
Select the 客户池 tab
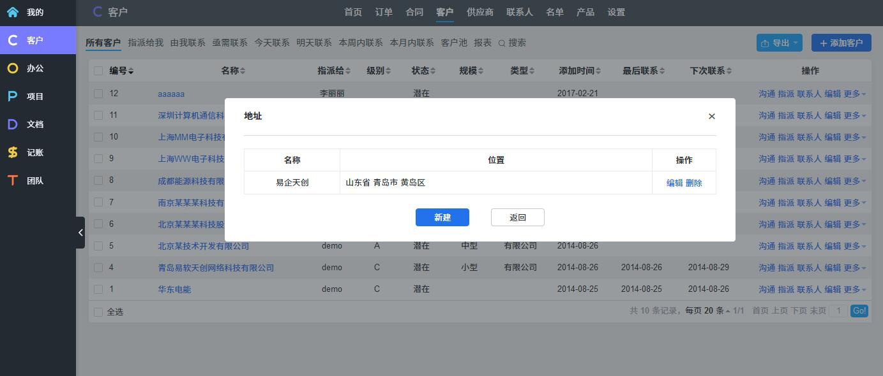pyautogui.click(x=454, y=43)
